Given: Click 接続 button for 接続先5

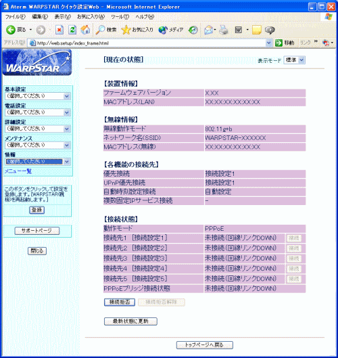Looking at the screenshot, I should [x=293, y=279].
